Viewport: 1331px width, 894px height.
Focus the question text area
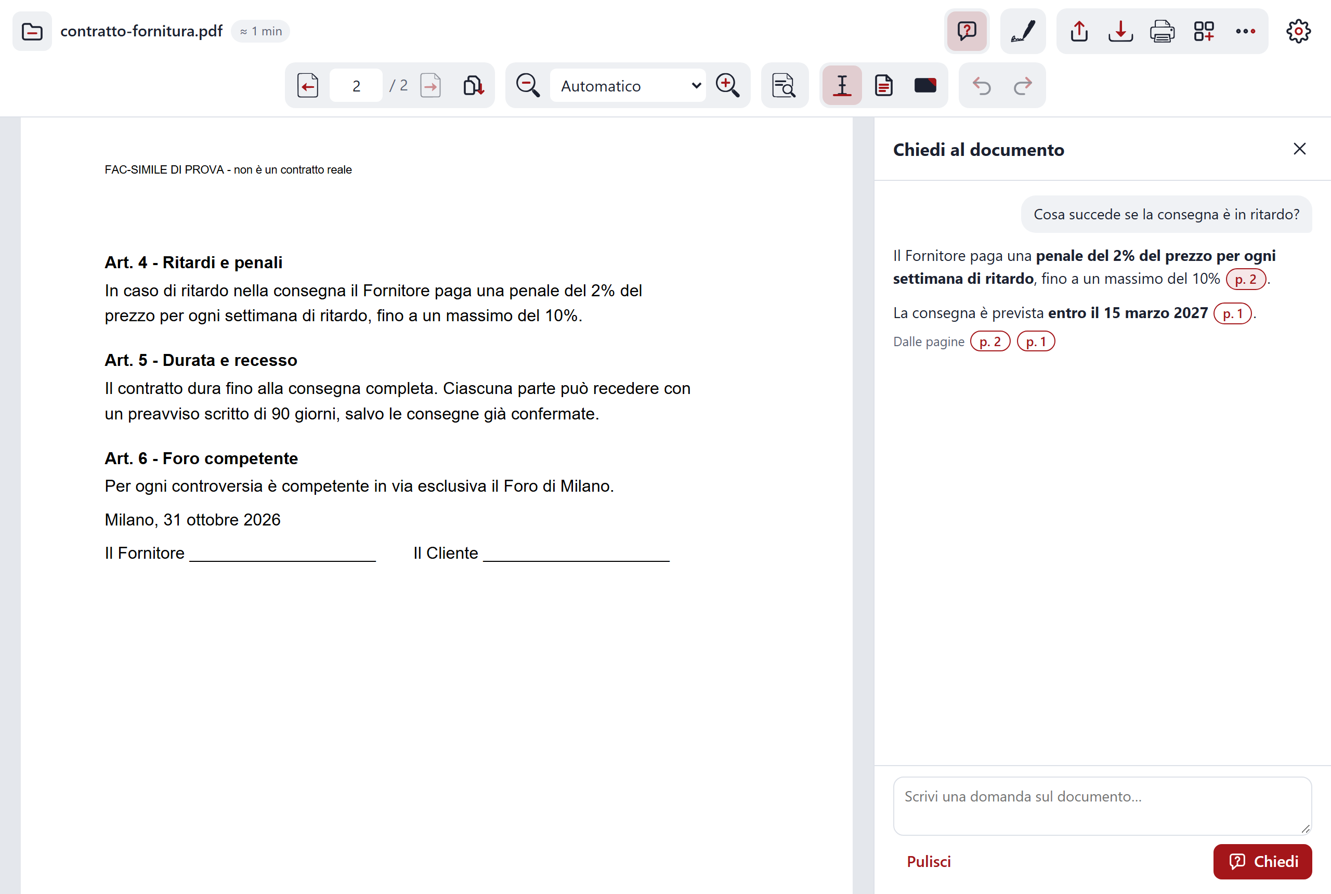(1102, 806)
